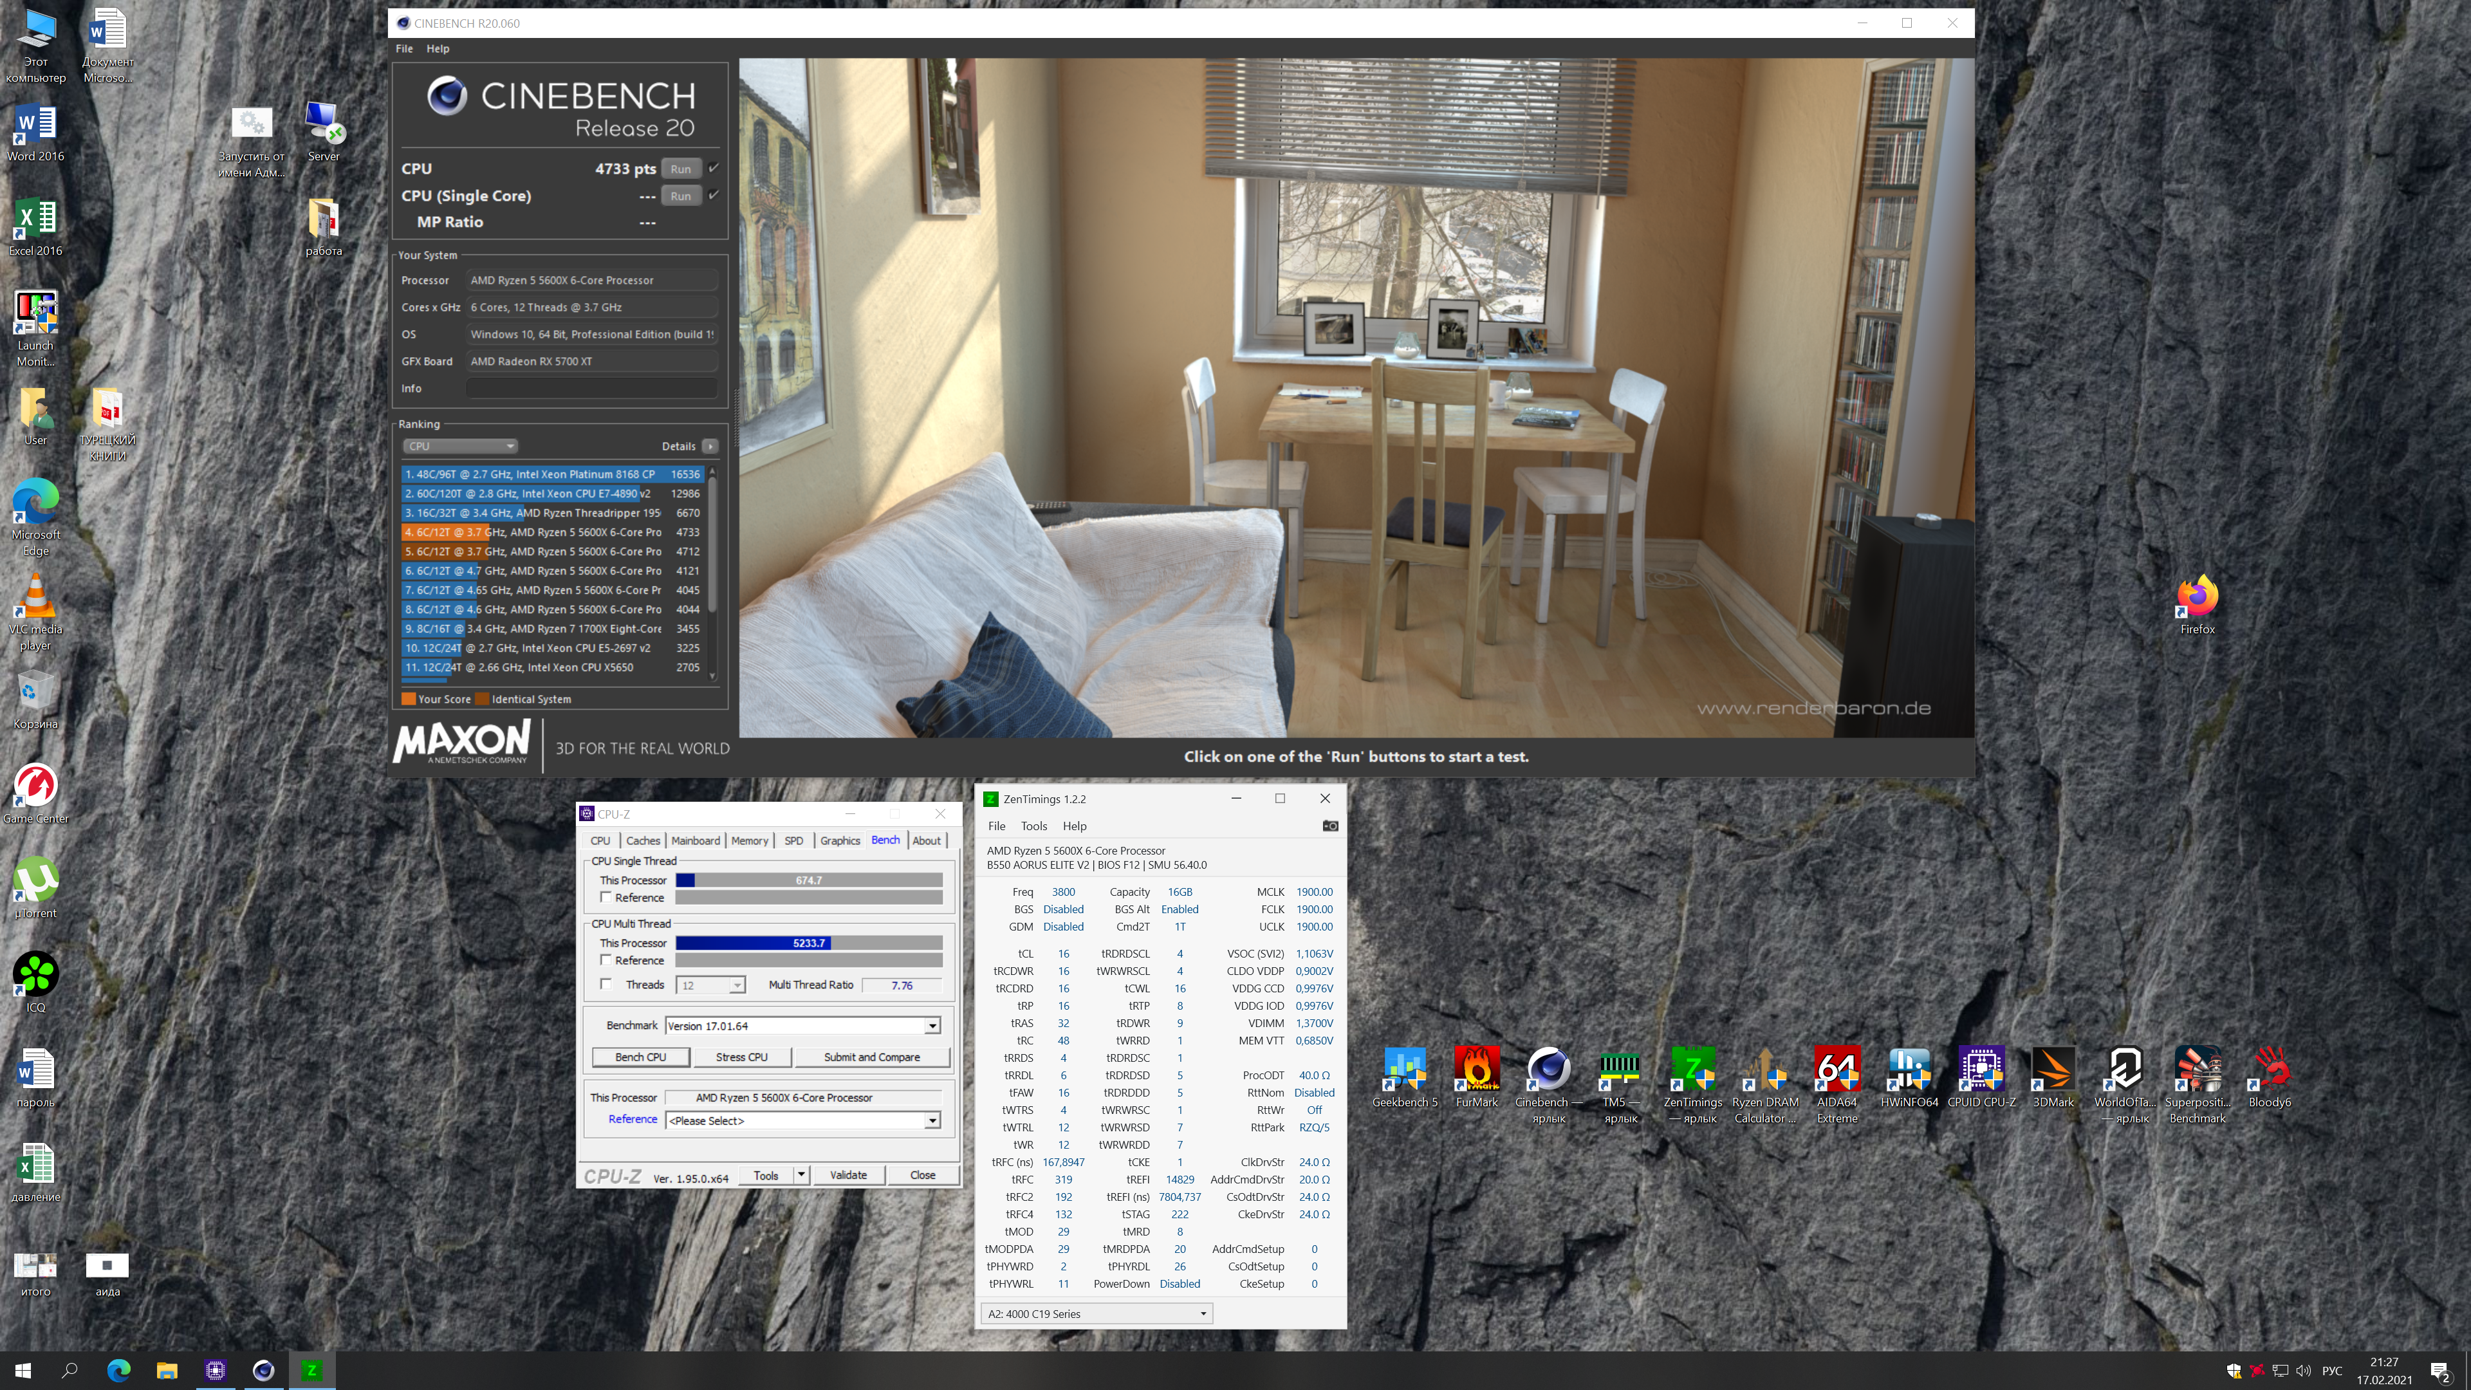Open the FurMark desktop shortcut
Viewport: 2471px width, 1390px height.
tap(1476, 1070)
